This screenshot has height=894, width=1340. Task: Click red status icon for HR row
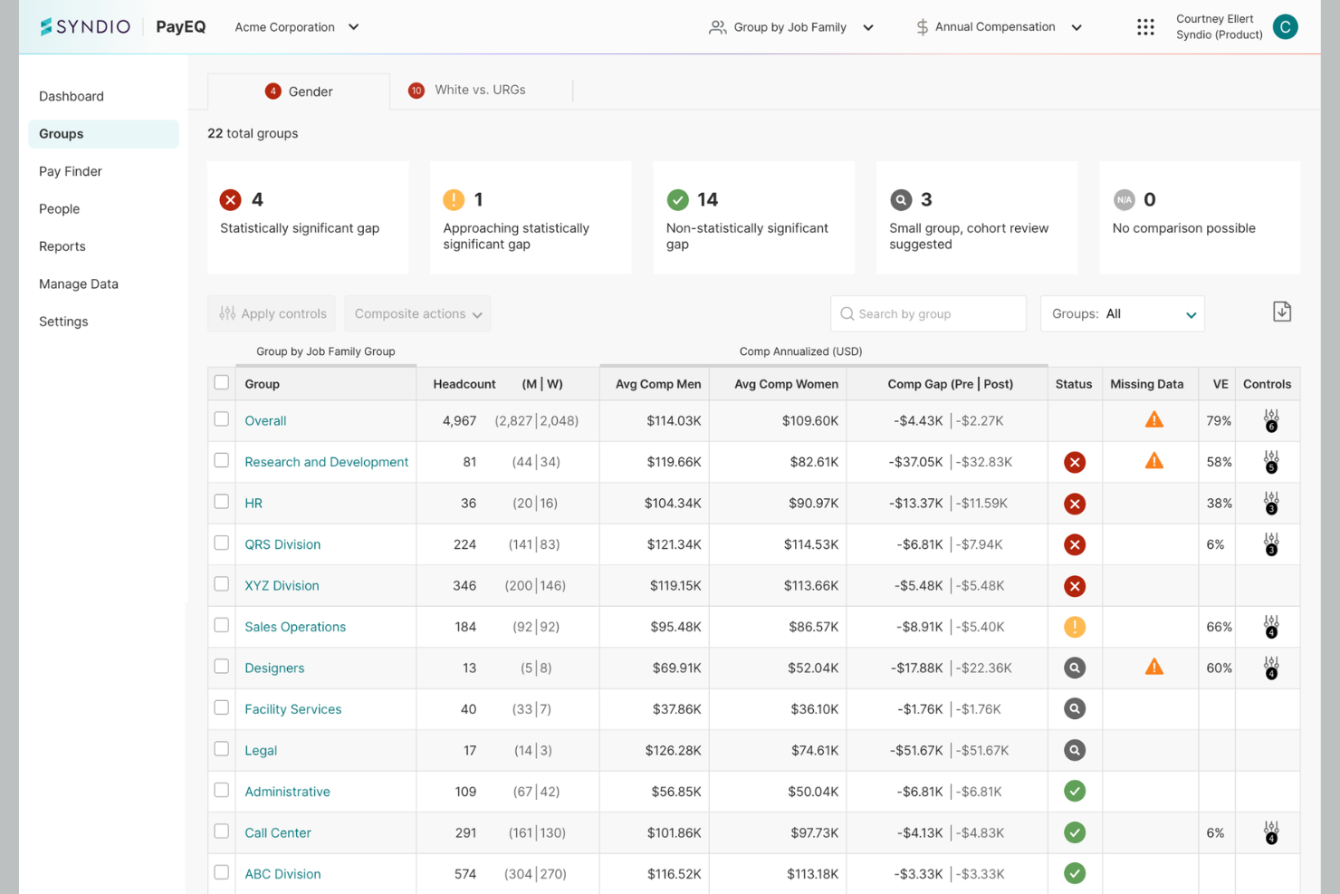(1075, 504)
